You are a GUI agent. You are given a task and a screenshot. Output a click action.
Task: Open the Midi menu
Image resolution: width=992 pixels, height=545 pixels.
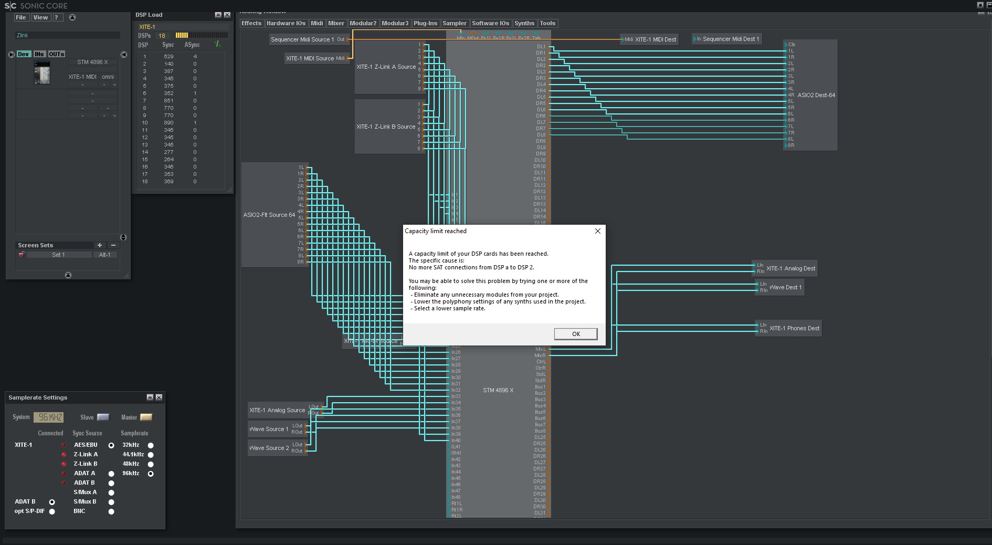(x=317, y=23)
